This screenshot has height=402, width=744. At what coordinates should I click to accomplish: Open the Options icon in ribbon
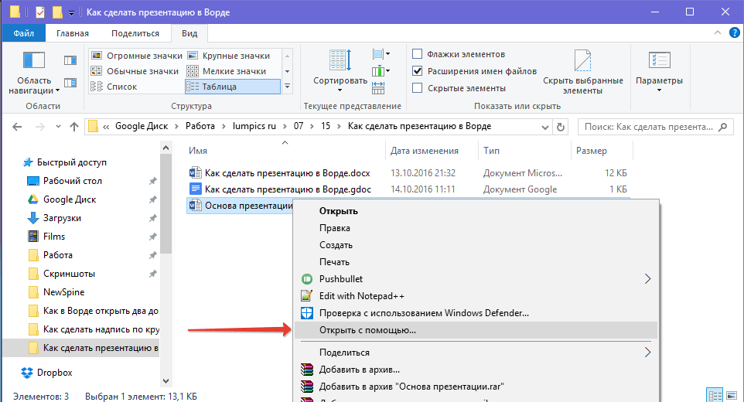pos(658,61)
